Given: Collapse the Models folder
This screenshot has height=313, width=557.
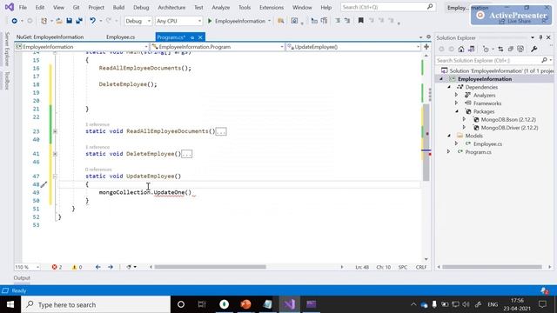Looking at the screenshot, I should 449,136.
